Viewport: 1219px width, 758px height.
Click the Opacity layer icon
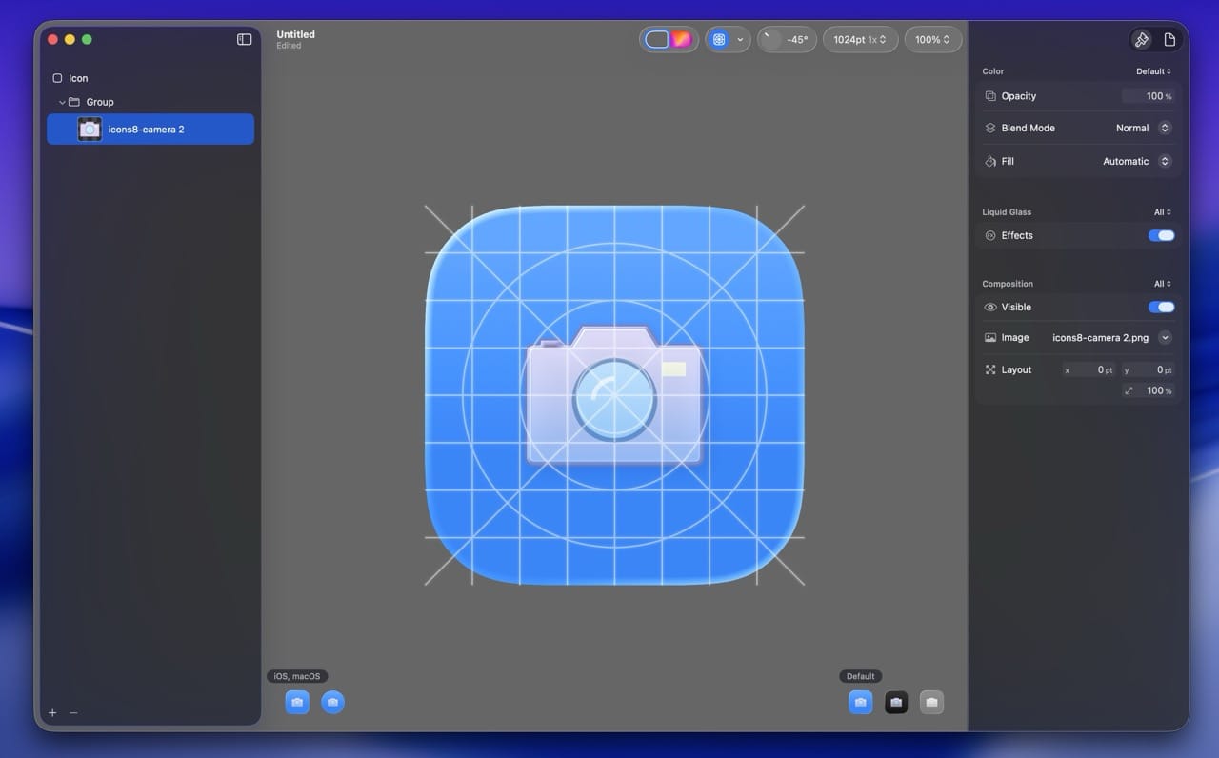(x=990, y=96)
